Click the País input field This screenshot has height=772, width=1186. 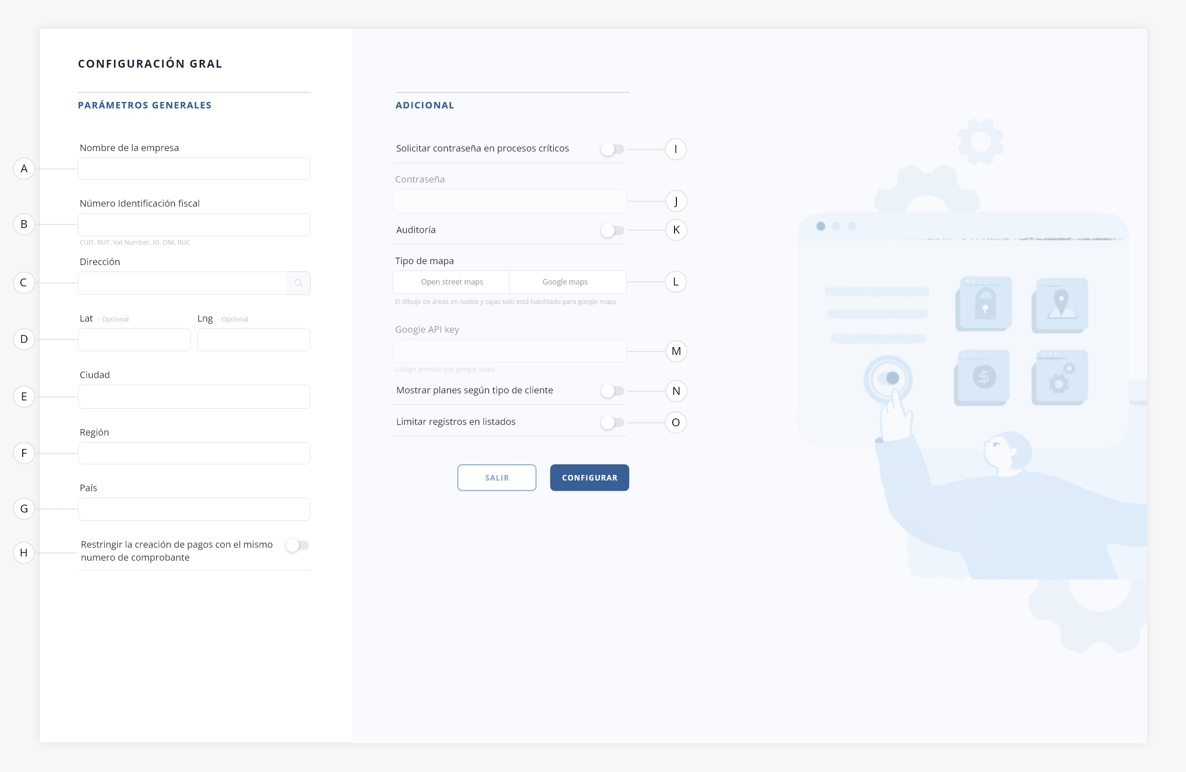click(x=194, y=509)
